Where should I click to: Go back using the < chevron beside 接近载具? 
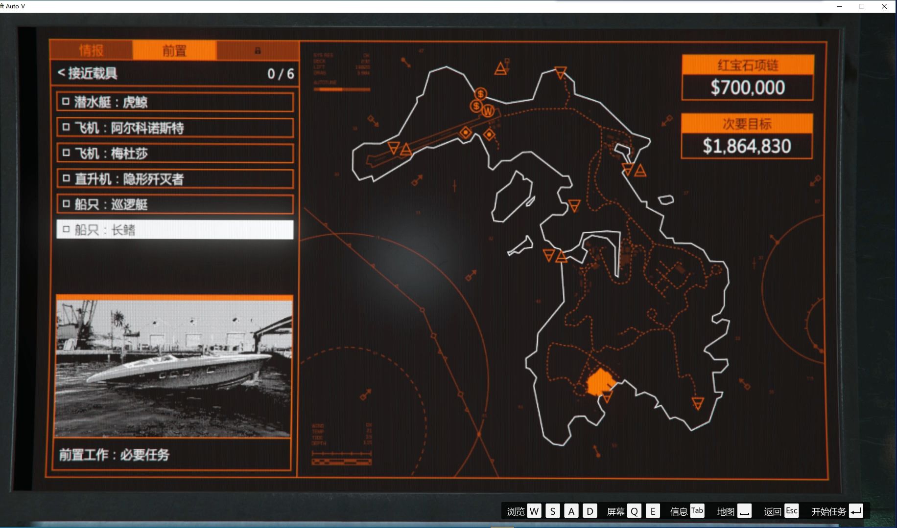click(61, 73)
